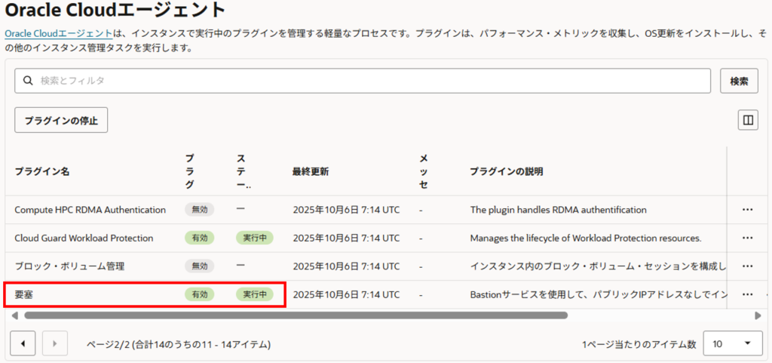Select the 要塞 plugin row name
Screen dimensions: 772x363
click(x=25, y=294)
